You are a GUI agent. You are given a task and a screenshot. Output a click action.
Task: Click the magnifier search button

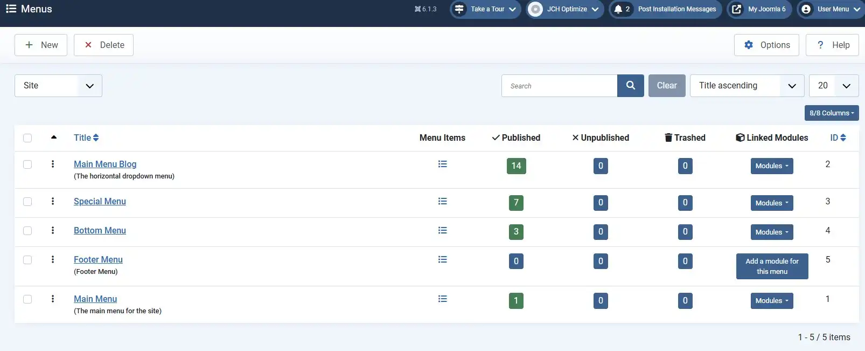(631, 86)
